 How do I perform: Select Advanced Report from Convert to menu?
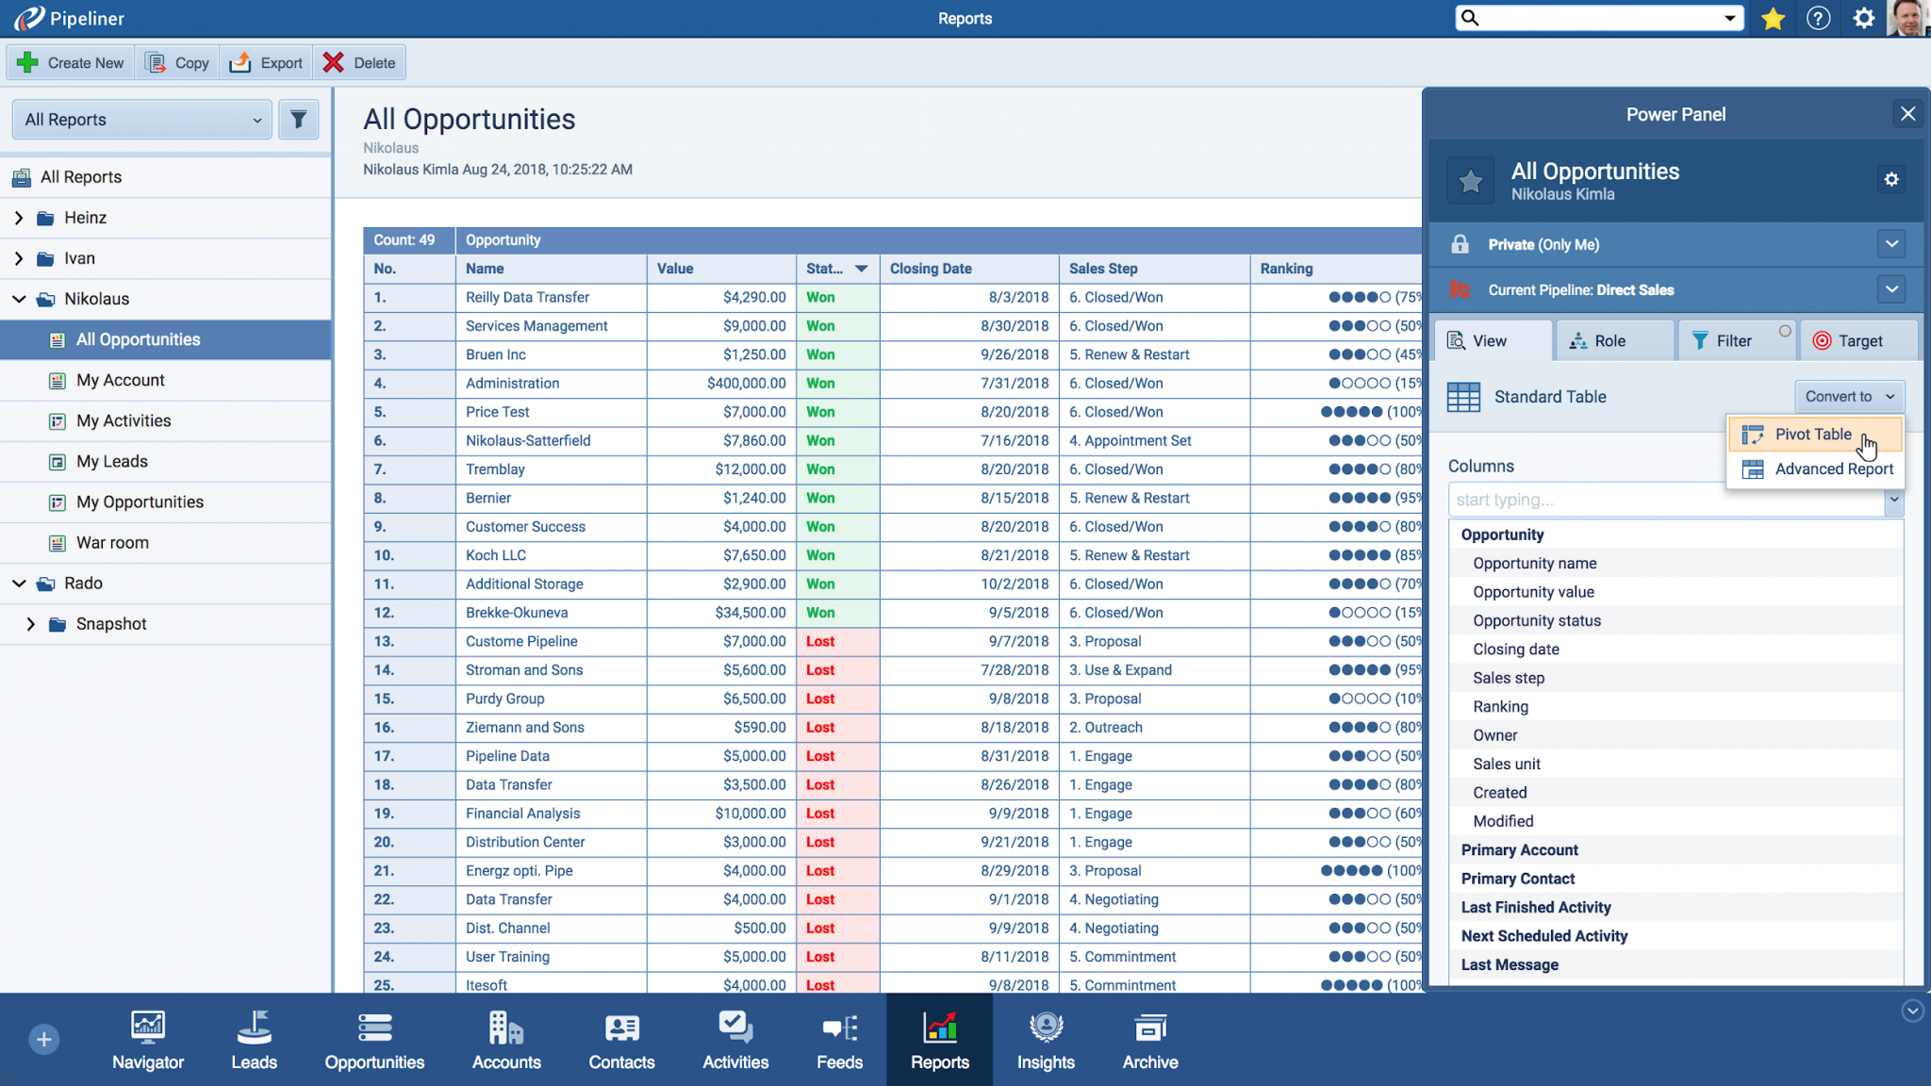(x=1833, y=467)
